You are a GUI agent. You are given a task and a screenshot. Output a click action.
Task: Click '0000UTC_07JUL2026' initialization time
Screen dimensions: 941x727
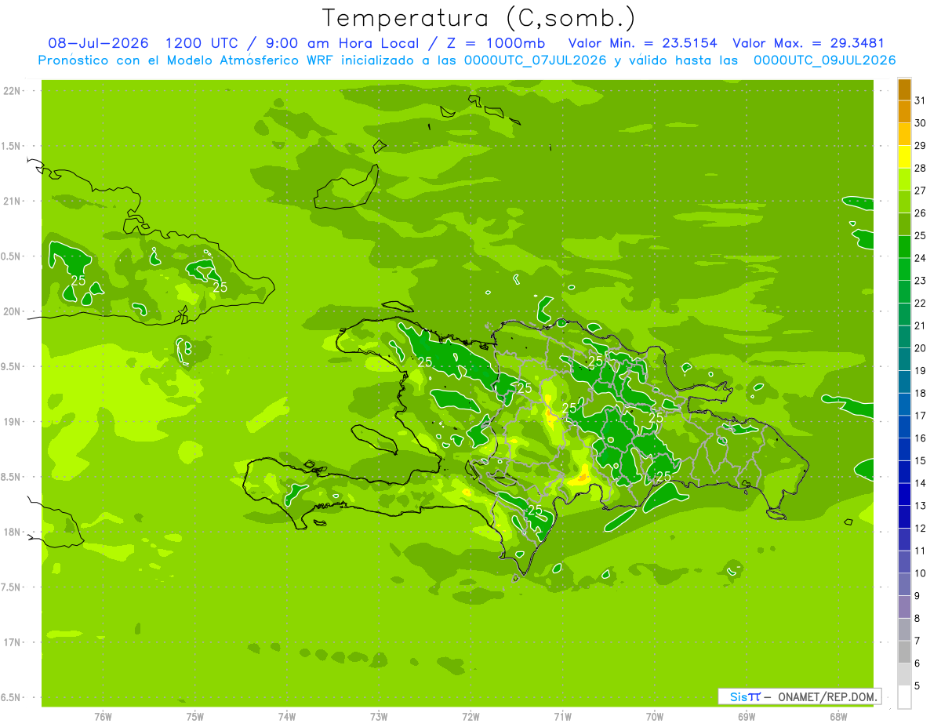click(x=536, y=60)
